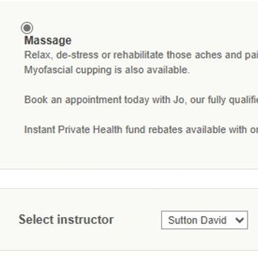
Task: Click the Book an appointment today sentence
Action: click(141, 100)
